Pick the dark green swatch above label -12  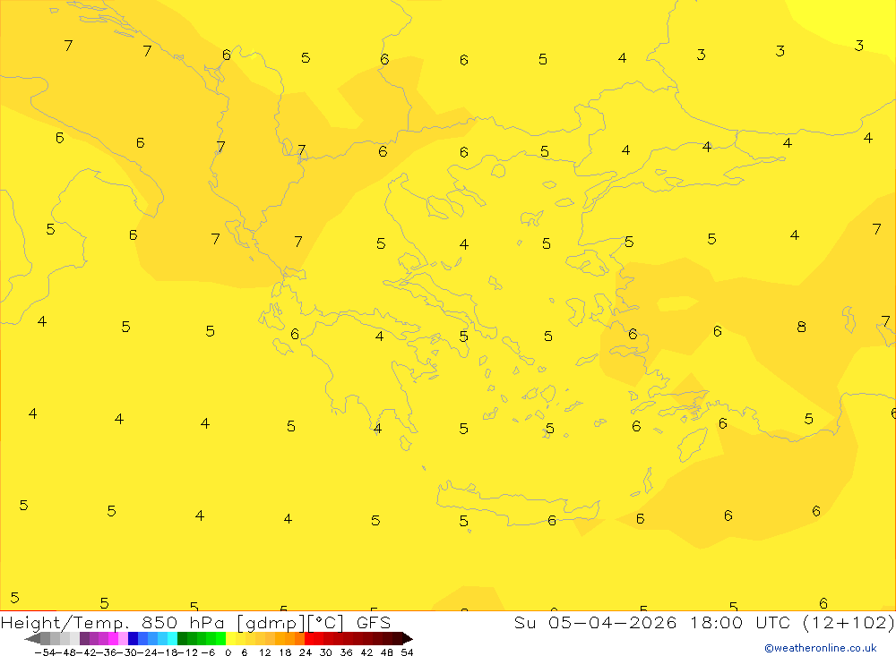point(182,638)
